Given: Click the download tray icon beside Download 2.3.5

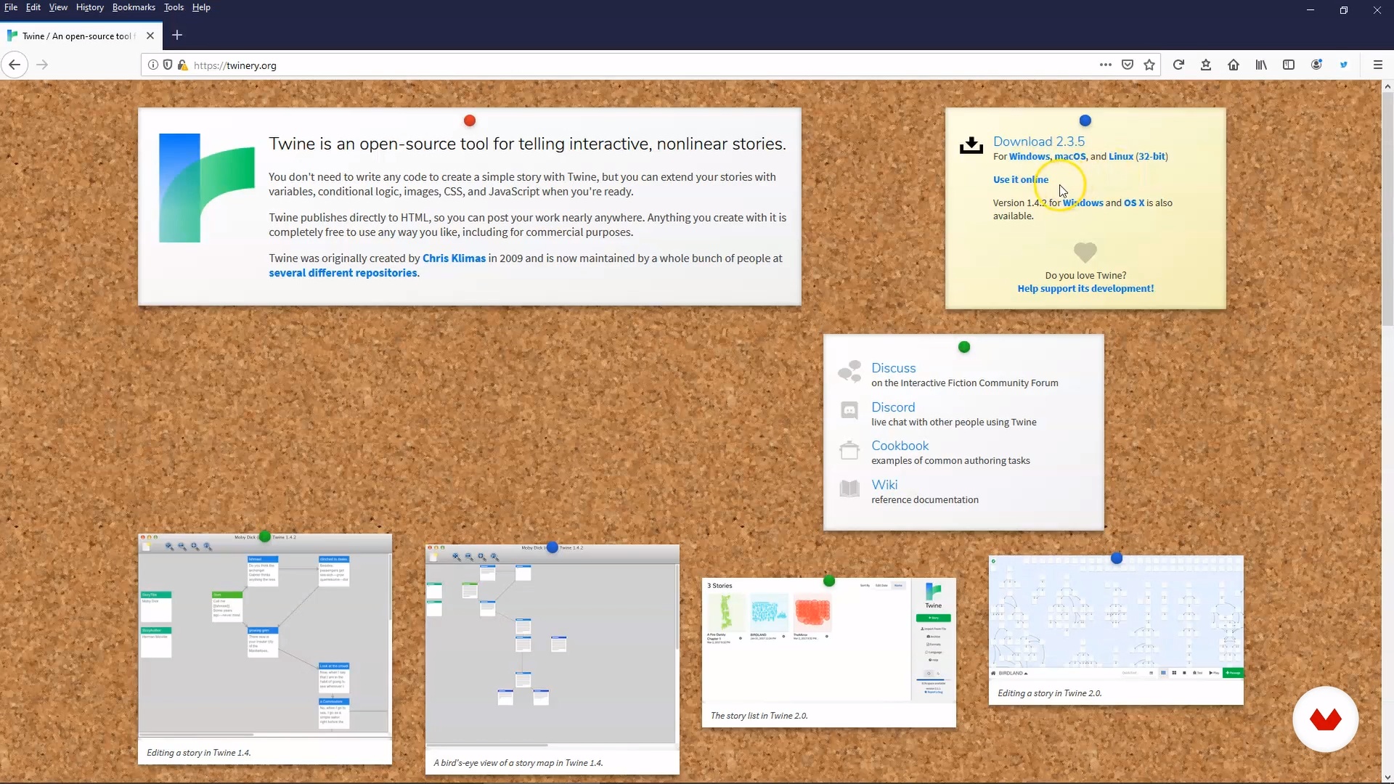Looking at the screenshot, I should coord(971,145).
